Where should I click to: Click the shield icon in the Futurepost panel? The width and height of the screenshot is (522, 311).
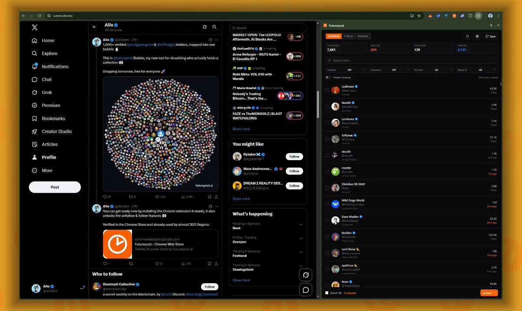pos(467,36)
